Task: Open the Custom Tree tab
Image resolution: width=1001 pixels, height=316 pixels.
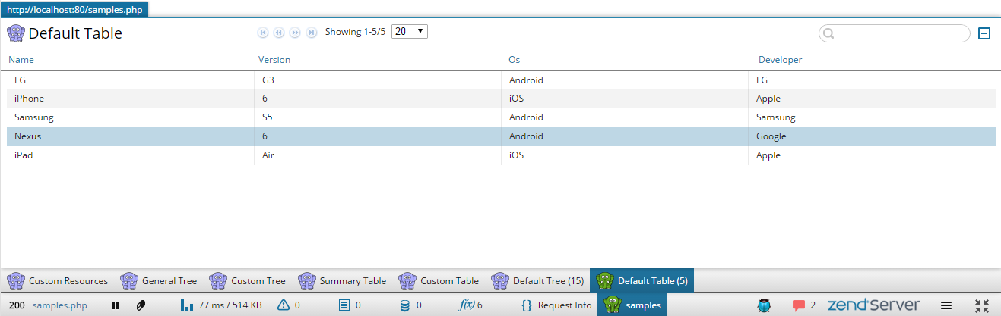Action: [248, 281]
